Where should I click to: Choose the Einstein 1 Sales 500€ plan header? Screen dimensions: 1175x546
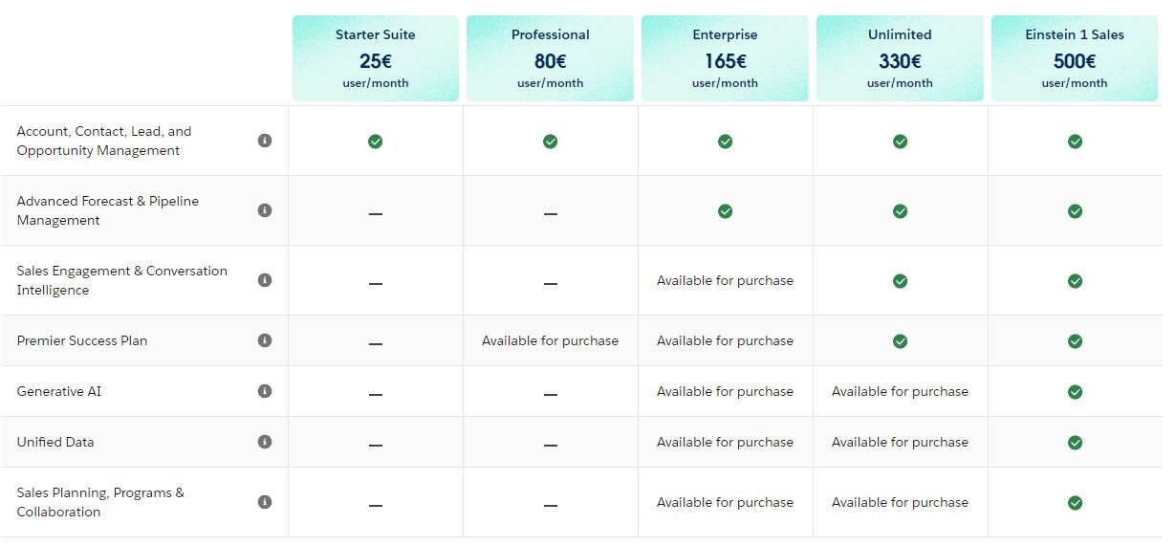click(x=1075, y=58)
